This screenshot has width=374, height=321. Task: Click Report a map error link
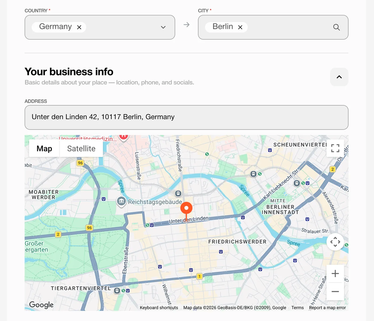click(328, 308)
